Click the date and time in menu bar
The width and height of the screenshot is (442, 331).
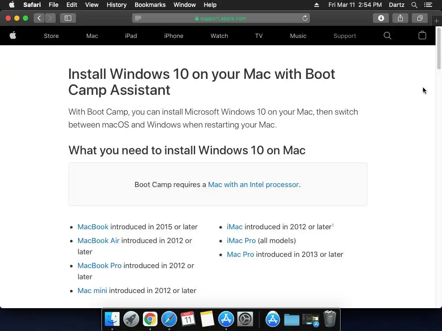click(355, 5)
